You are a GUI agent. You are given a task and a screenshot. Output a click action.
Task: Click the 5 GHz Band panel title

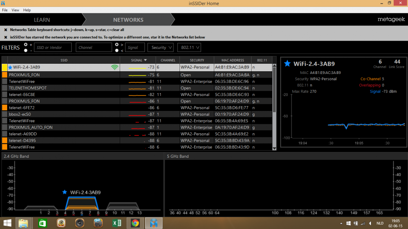pos(178,156)
